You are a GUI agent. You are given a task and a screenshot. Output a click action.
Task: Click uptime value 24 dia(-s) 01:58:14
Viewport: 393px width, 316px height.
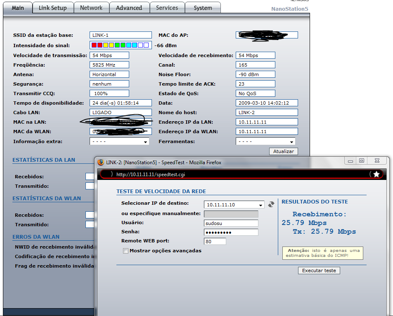click(x=121, y=103)
